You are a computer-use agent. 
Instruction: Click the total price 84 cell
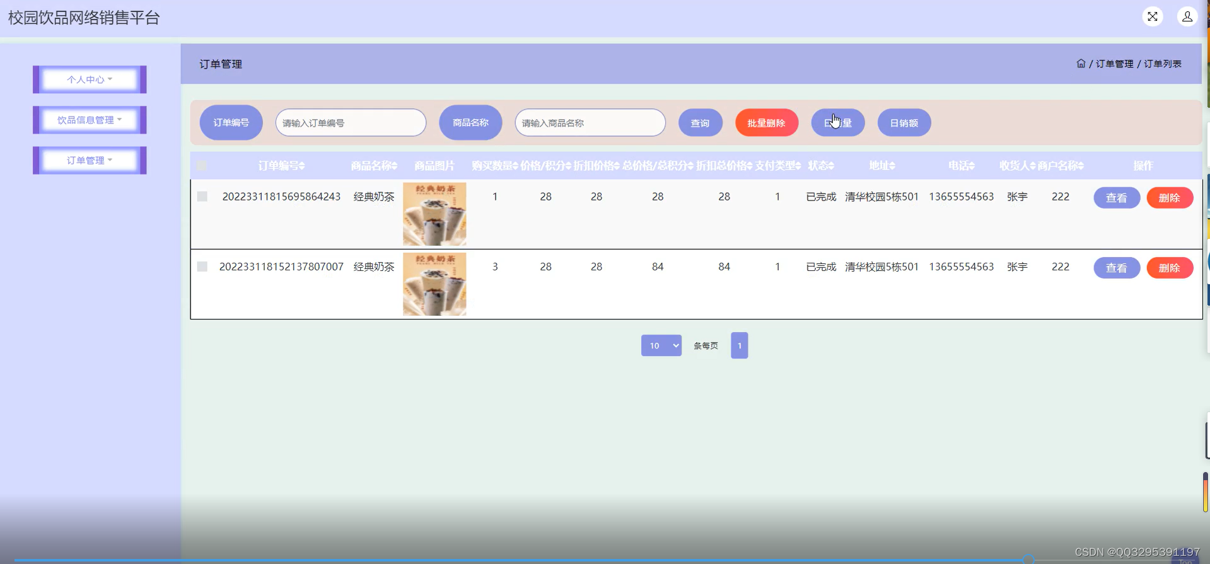pos(658,267)
